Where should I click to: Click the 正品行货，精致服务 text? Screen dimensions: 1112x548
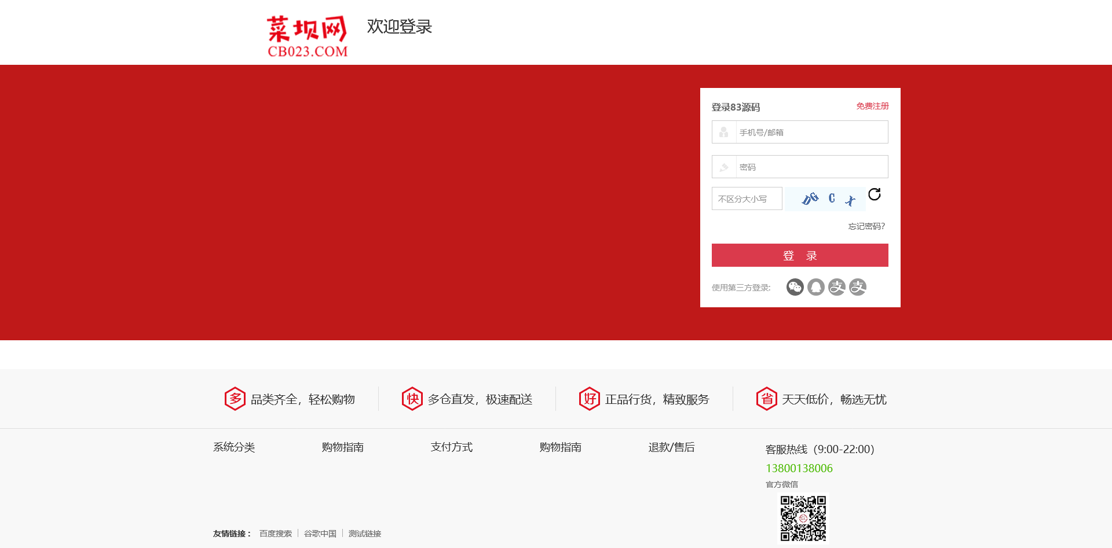pos(657,399)
